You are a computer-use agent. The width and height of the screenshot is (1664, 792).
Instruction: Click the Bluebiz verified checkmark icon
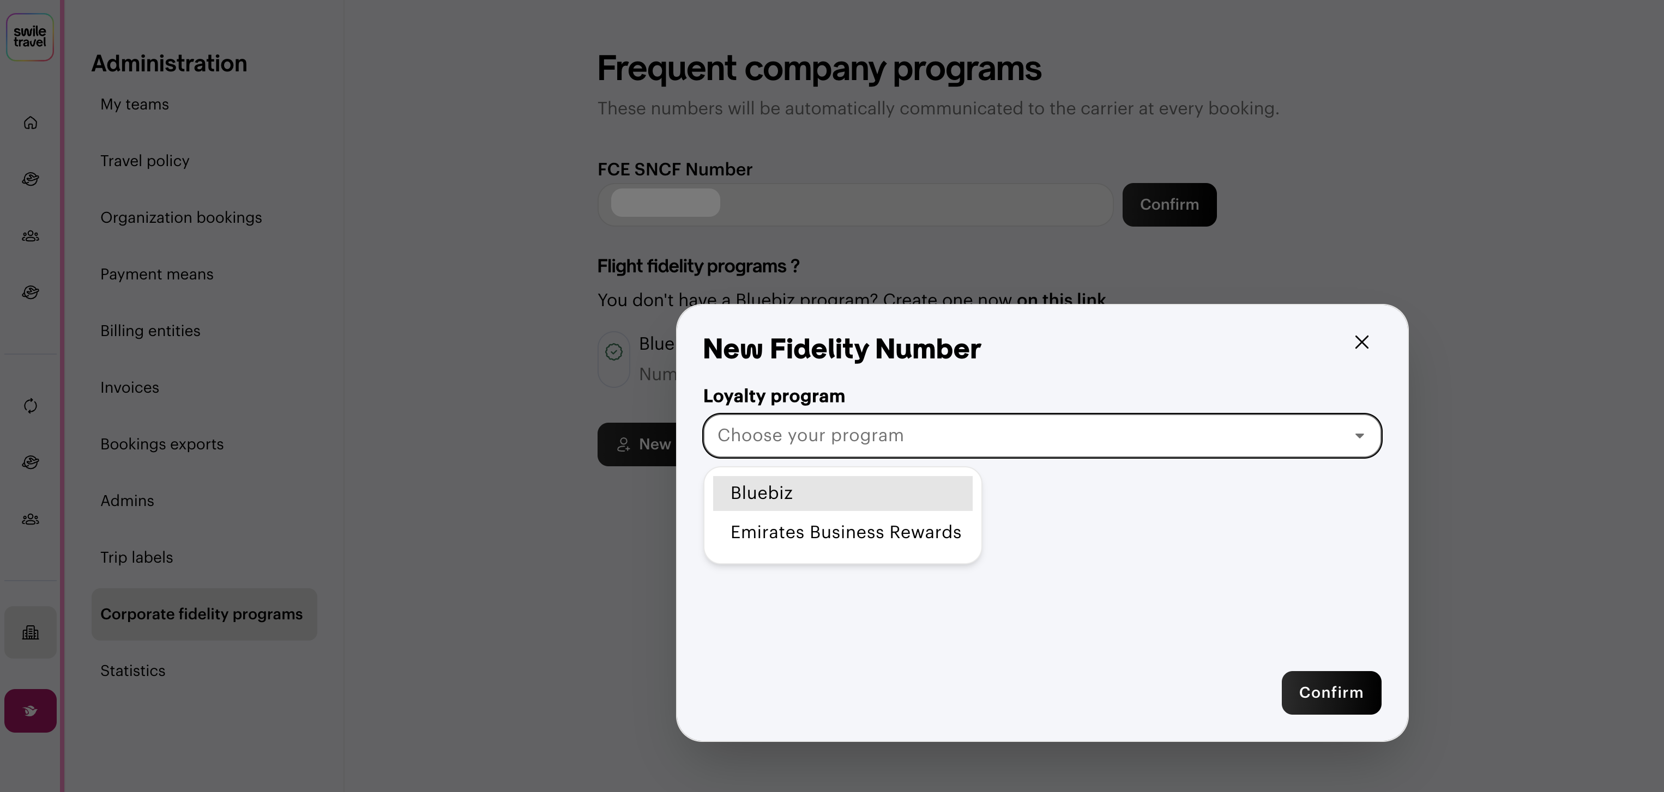tap(614, 352)
